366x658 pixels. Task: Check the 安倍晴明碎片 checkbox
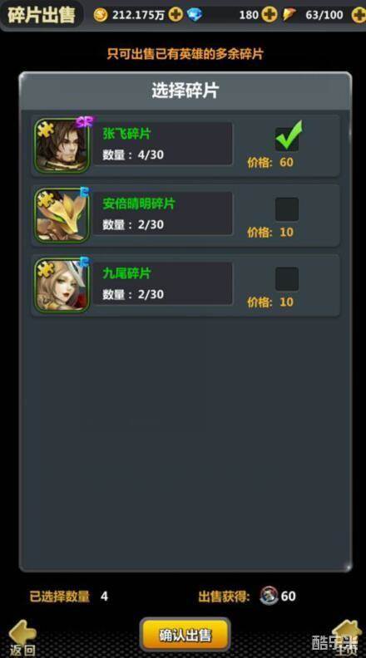(287, 209)
